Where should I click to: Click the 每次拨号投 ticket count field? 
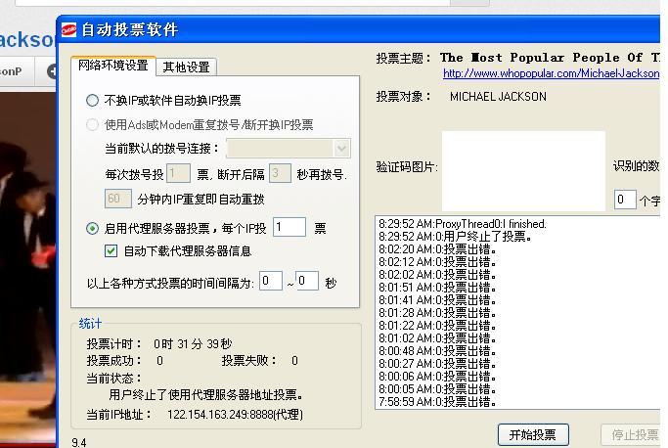tap(177, 174)
